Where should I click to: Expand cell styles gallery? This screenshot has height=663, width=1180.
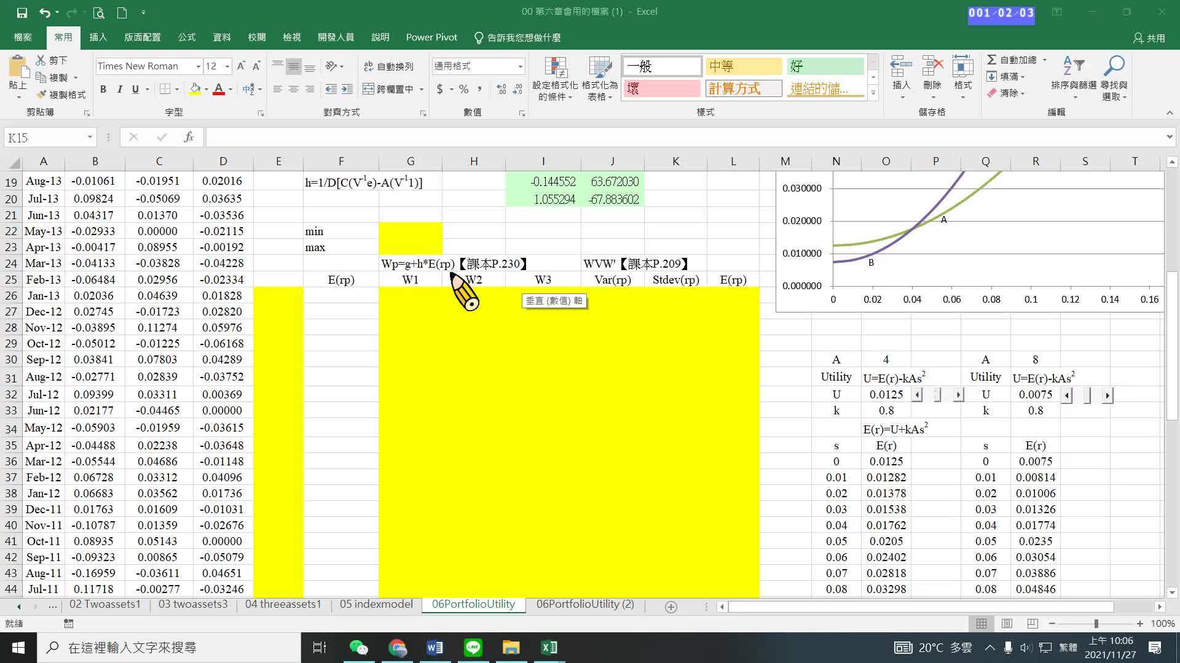pyautogui.click(x=873, y=93)
